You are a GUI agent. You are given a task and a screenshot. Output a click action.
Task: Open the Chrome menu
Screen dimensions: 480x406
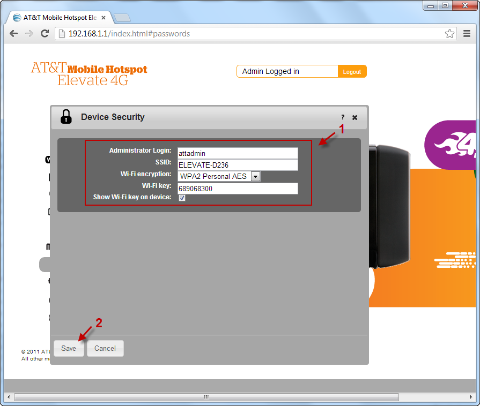pos(467,33)
